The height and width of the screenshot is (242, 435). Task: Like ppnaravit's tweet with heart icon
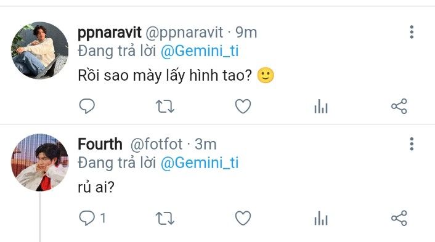[243, 106]
